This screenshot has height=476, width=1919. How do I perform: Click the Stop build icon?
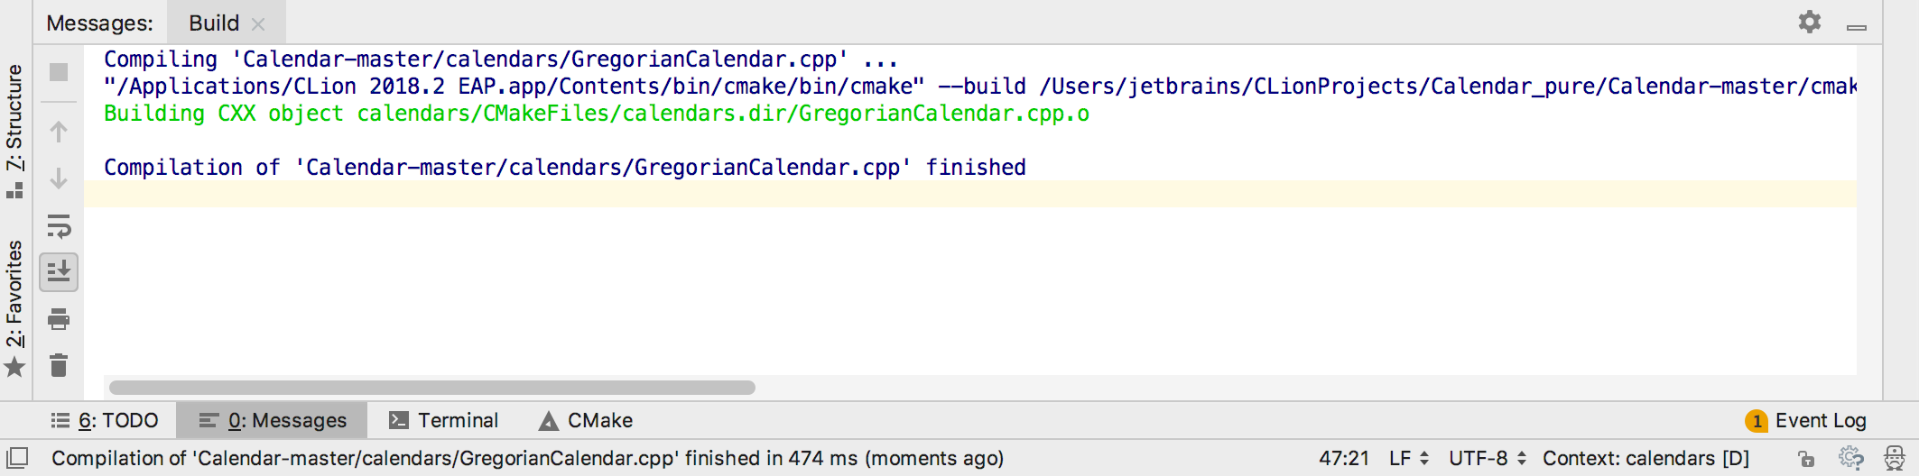click(59, 72)
